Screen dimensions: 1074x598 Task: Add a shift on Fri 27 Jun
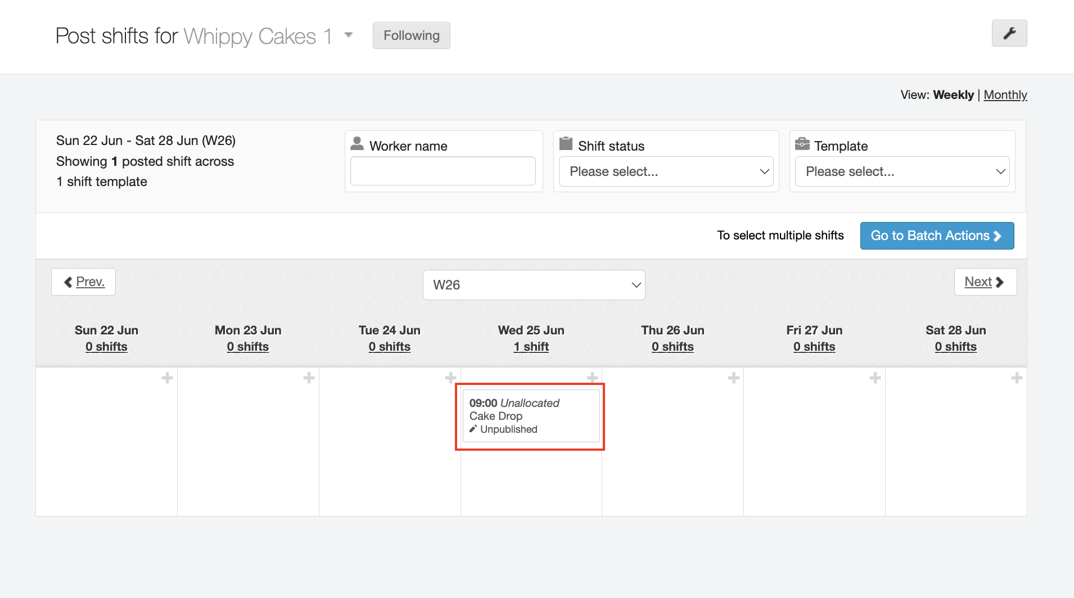point(875,378)
